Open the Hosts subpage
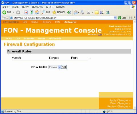Screen dimensions: 137x114 42,38
